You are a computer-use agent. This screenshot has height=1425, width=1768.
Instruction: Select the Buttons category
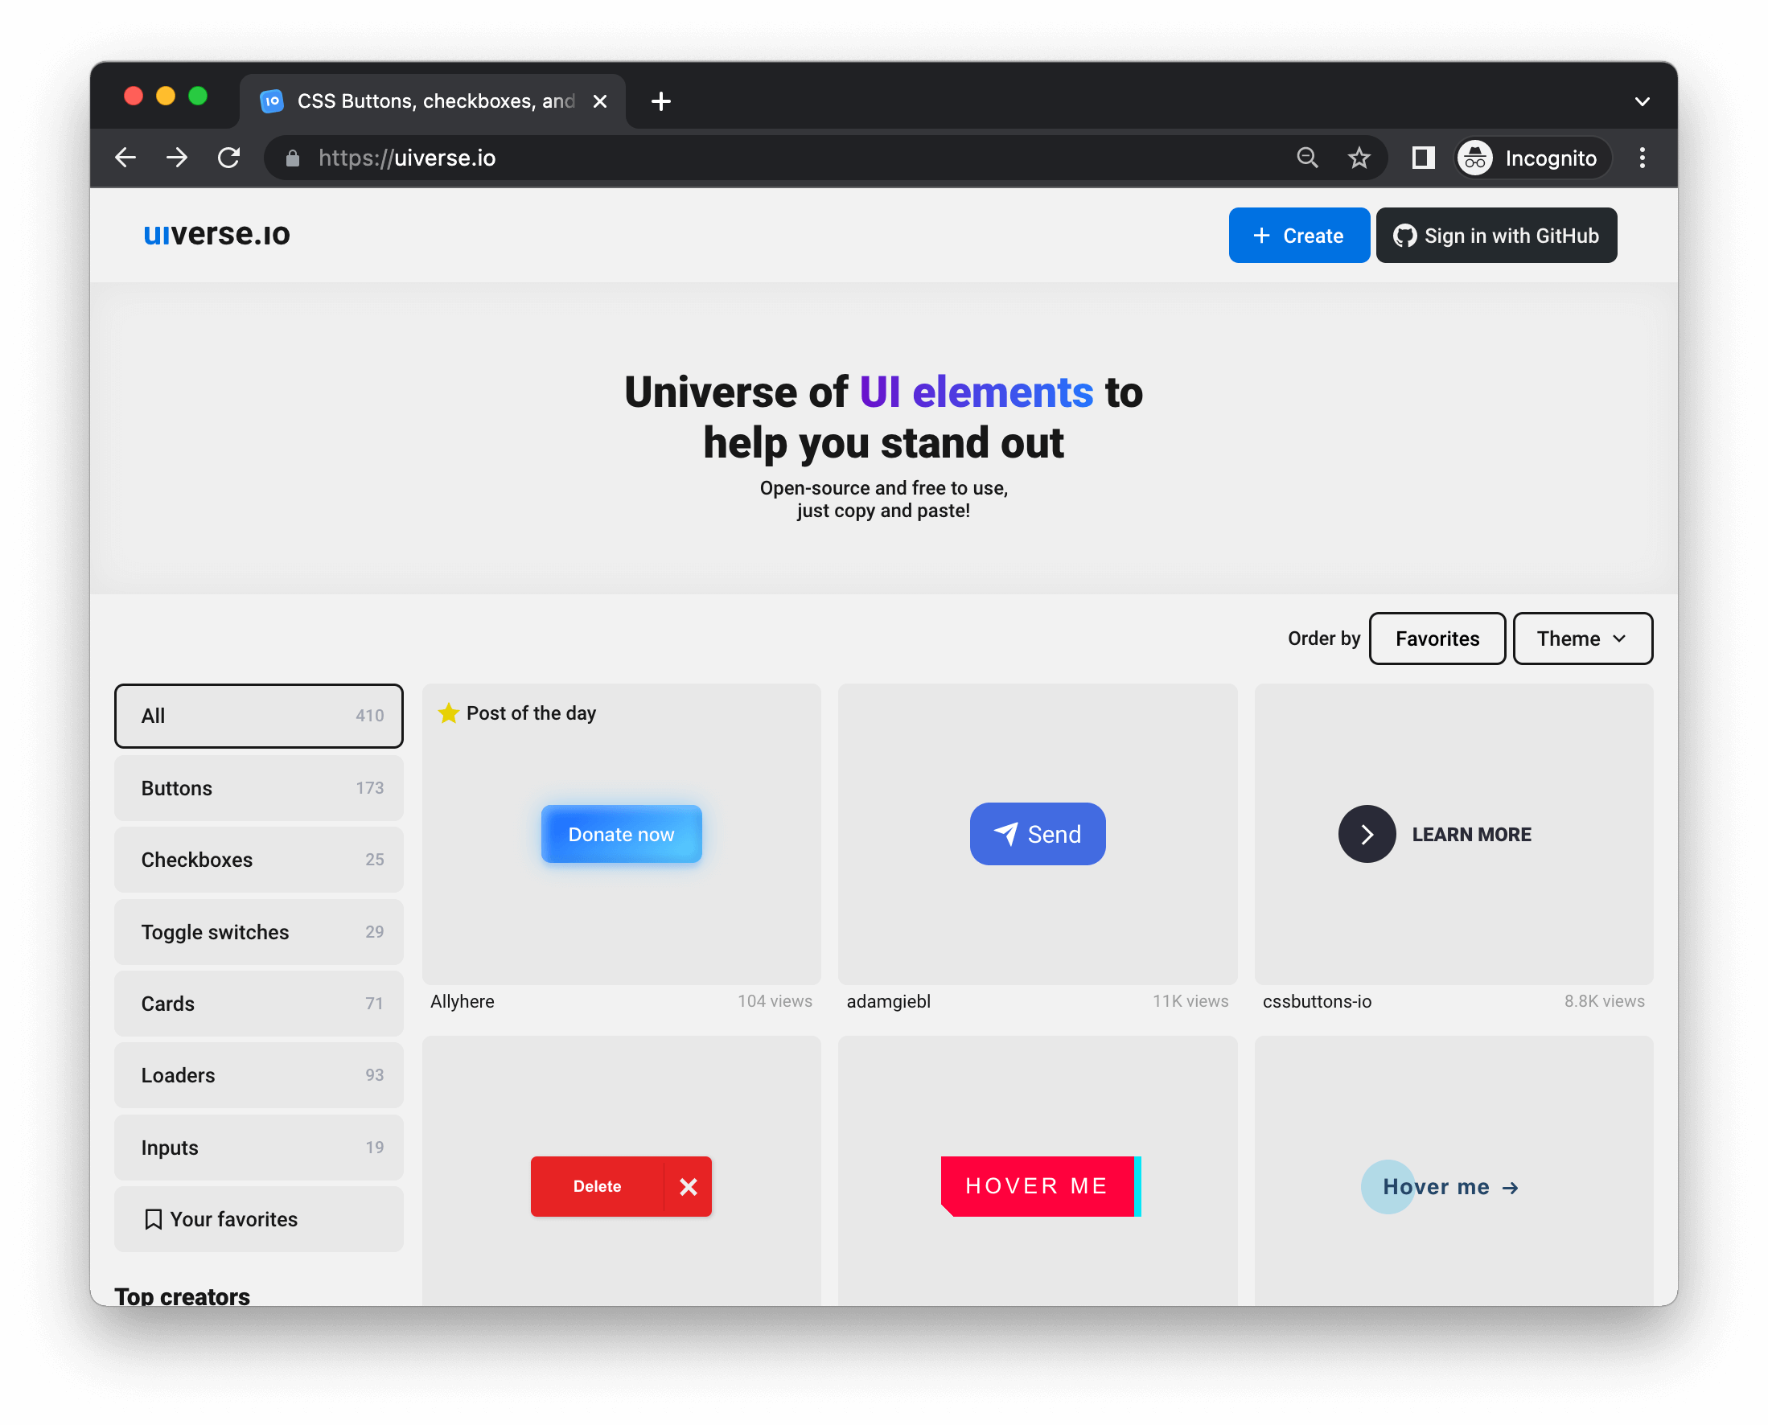[259, 788]
